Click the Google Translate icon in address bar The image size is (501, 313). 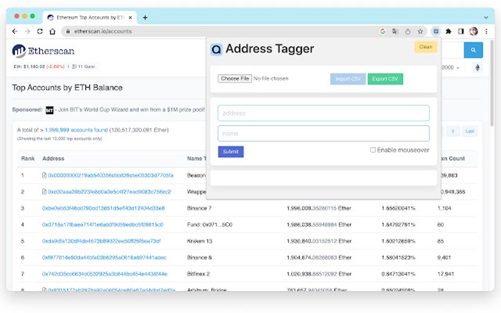click(x=395, y=31)
